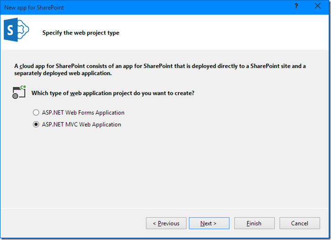Image resolution: width=331 pixels, height=240 pixels.
Task: Close the New app for SharePoint dialog
Action: pyautogui.click(x=317, y=6)
